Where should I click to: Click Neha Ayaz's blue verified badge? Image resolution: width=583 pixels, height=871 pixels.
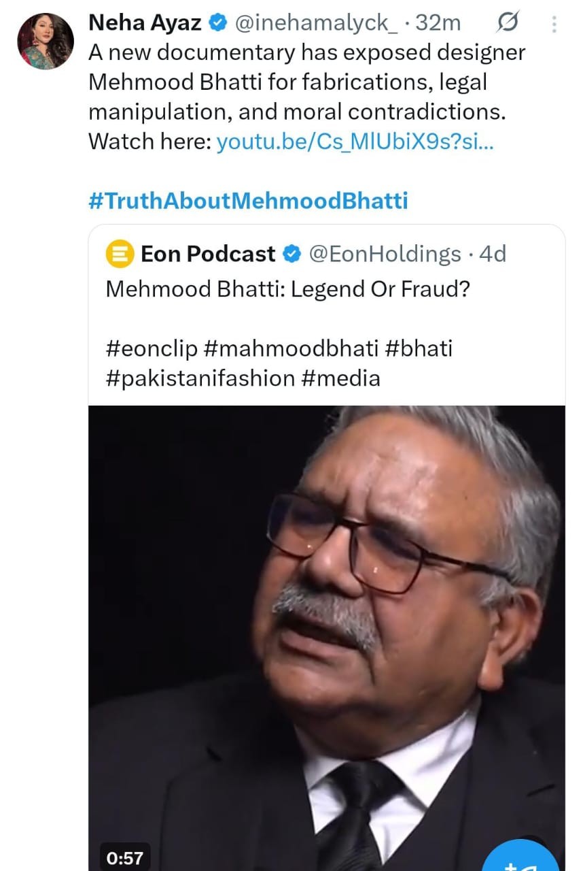click(217, 23)
